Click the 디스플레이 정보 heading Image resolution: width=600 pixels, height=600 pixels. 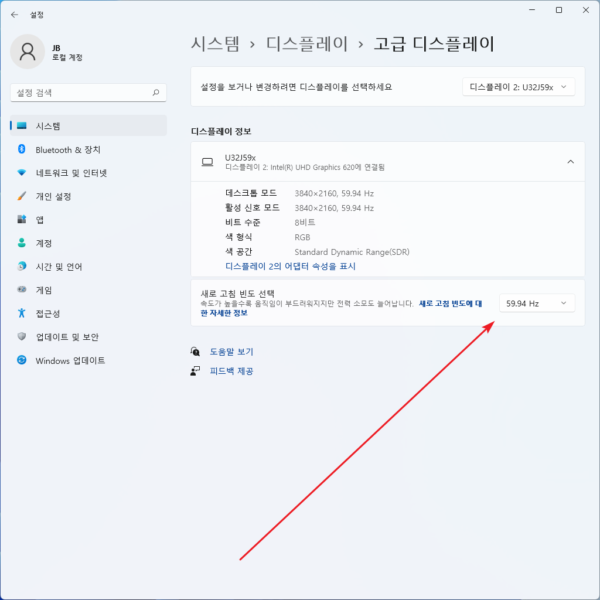(x=221, y=131)
